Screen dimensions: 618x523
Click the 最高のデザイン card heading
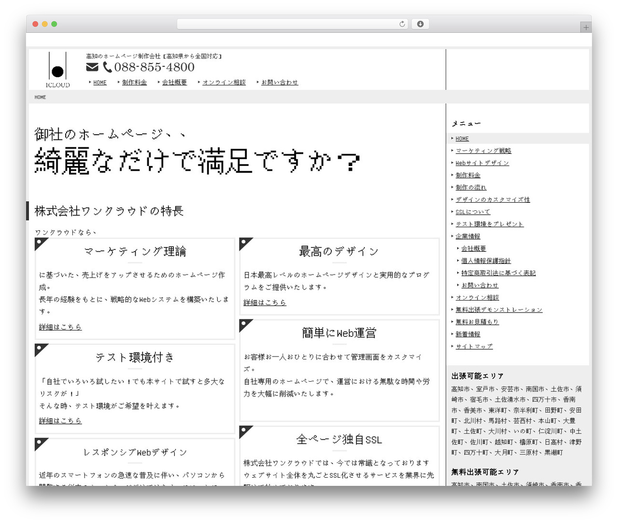339,251
